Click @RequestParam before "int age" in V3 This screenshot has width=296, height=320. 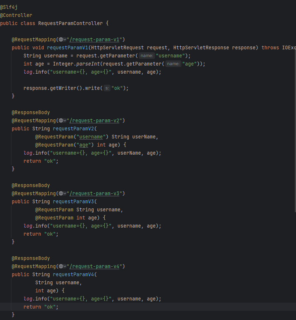pyautogui.click(x=54, y=218)
